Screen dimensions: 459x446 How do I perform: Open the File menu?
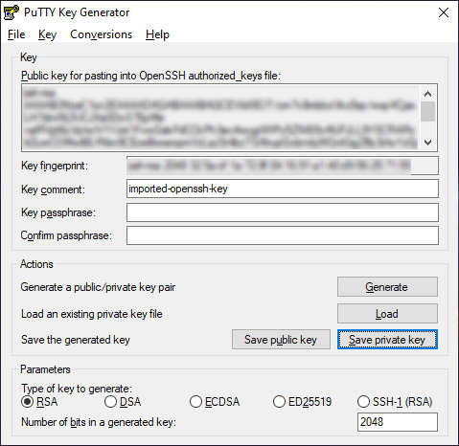tap(16, 34)
